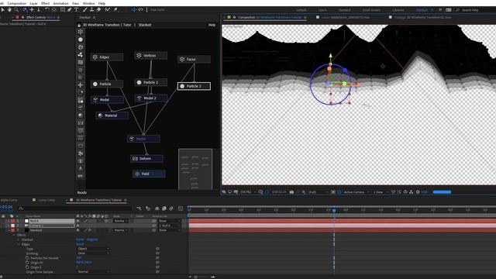The image size is (496, 279).
Task: Select the Puppet Pin tool
Action: (x=115, y=10)
